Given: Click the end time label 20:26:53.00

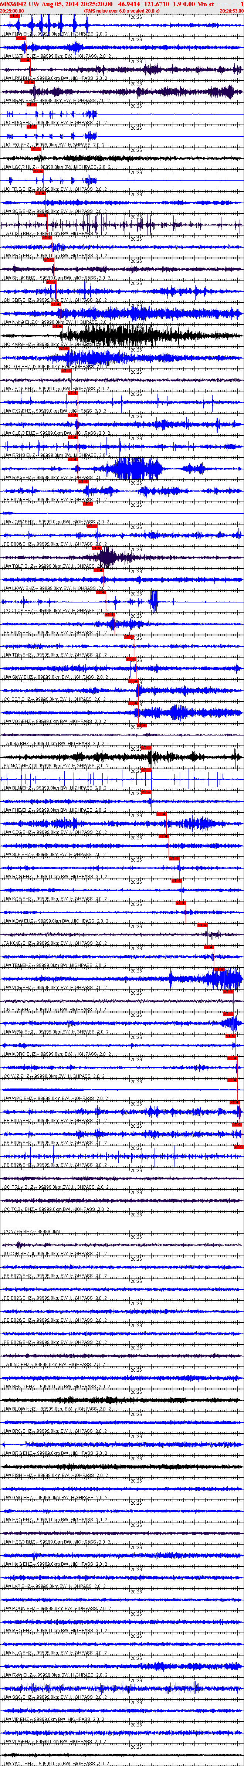Looking at the screenshot, I should pyautogui.click(x=231, y=11).
